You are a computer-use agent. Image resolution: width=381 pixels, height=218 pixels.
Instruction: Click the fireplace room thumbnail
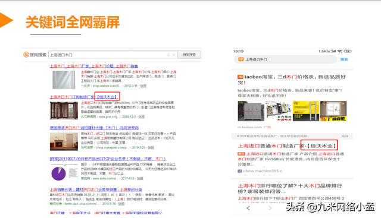tap(64, 141)
